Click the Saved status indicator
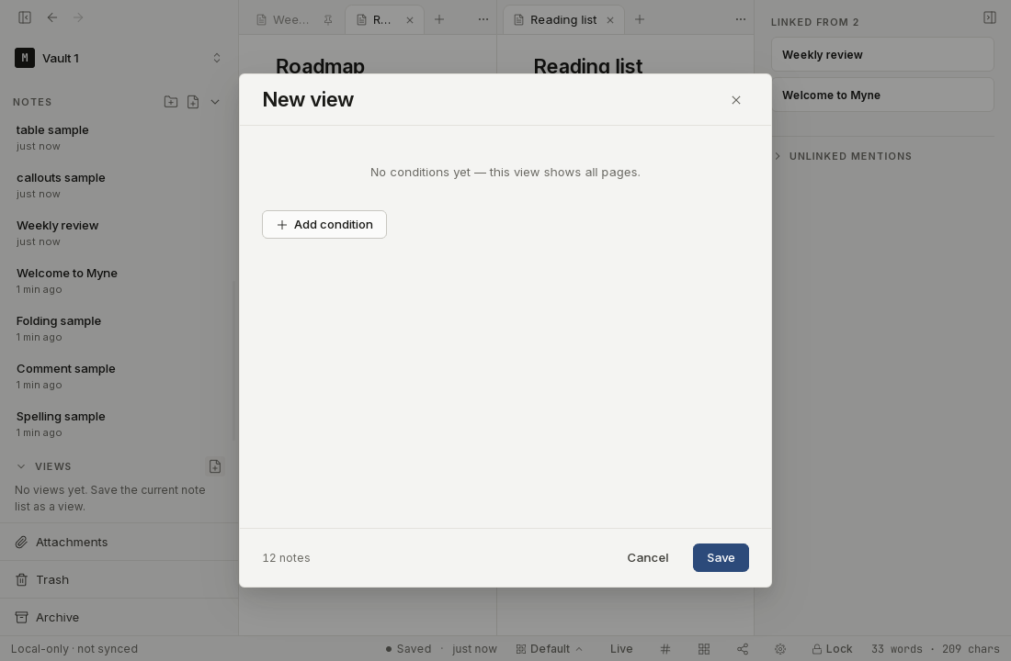Image resolution: width=1011 pixels, height=661 pixels. (x=408, y=649)
